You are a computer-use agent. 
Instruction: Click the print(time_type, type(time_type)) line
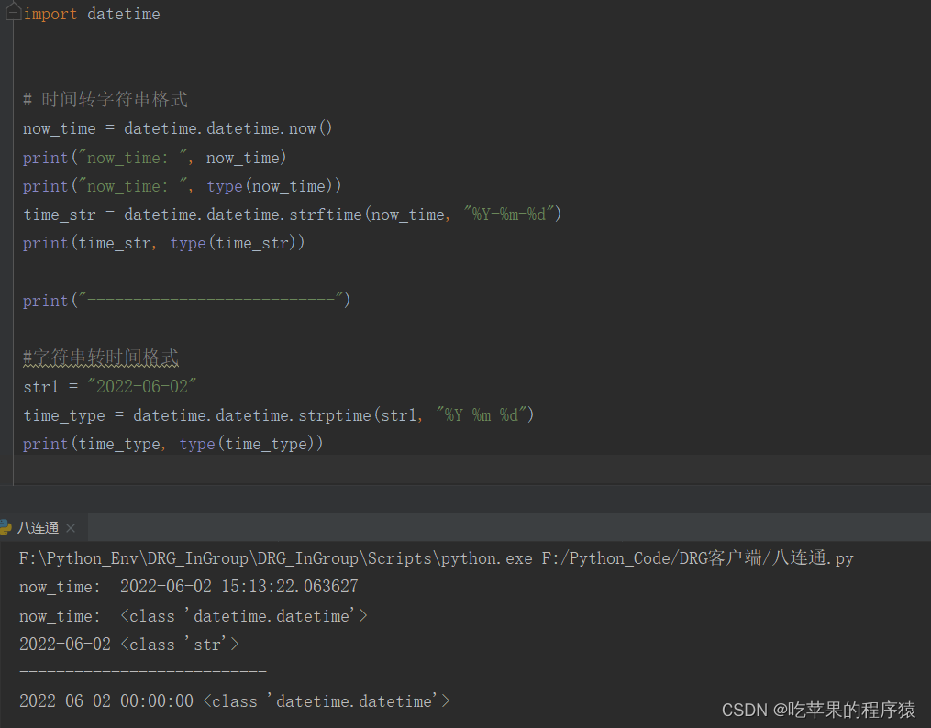(x=173, y=444)
